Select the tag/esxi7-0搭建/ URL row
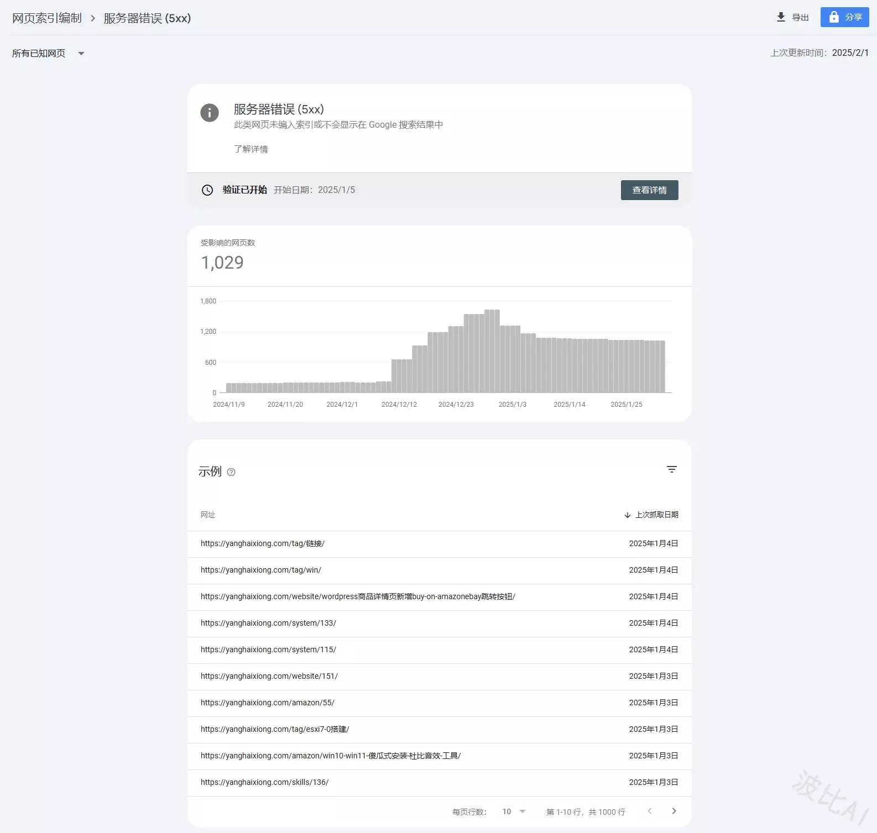This screenshot has height=833, width=877. pyautogui.click(x=440, y=730)
